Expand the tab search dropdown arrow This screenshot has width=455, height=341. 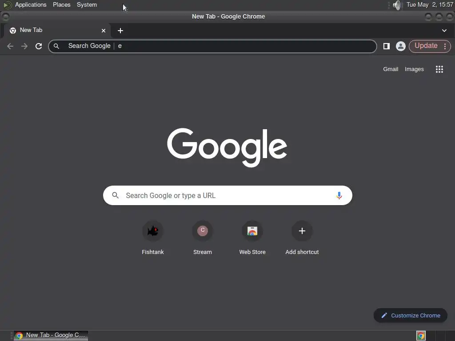[x=444, y=31]
